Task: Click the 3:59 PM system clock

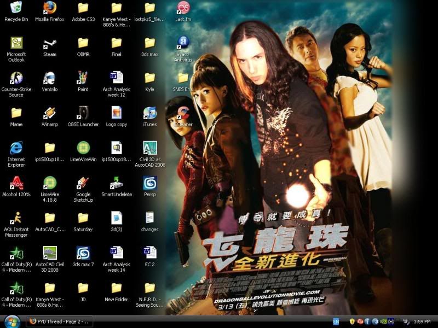Action: [x=423, y=321]
